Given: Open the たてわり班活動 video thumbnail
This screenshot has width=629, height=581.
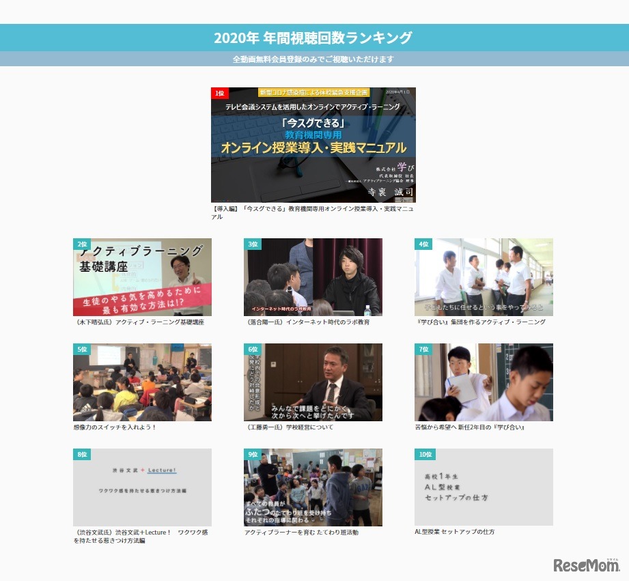Looking at the screenshot, I should pyautogui.click(x=313, y=487).
